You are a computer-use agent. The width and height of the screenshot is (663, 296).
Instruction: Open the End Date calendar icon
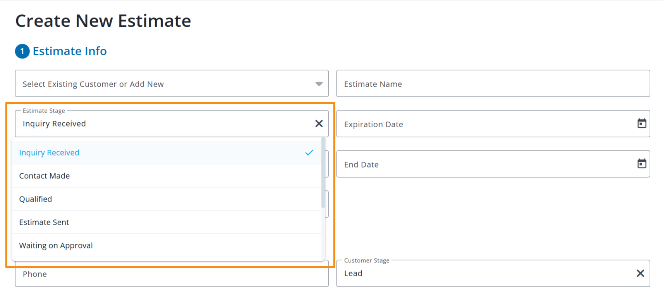[x=642, y=164]
